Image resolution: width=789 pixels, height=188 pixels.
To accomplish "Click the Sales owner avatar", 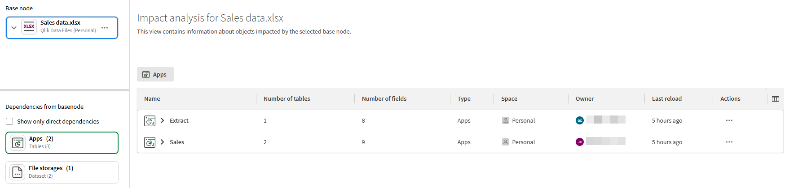I will (x=580, y=142).
